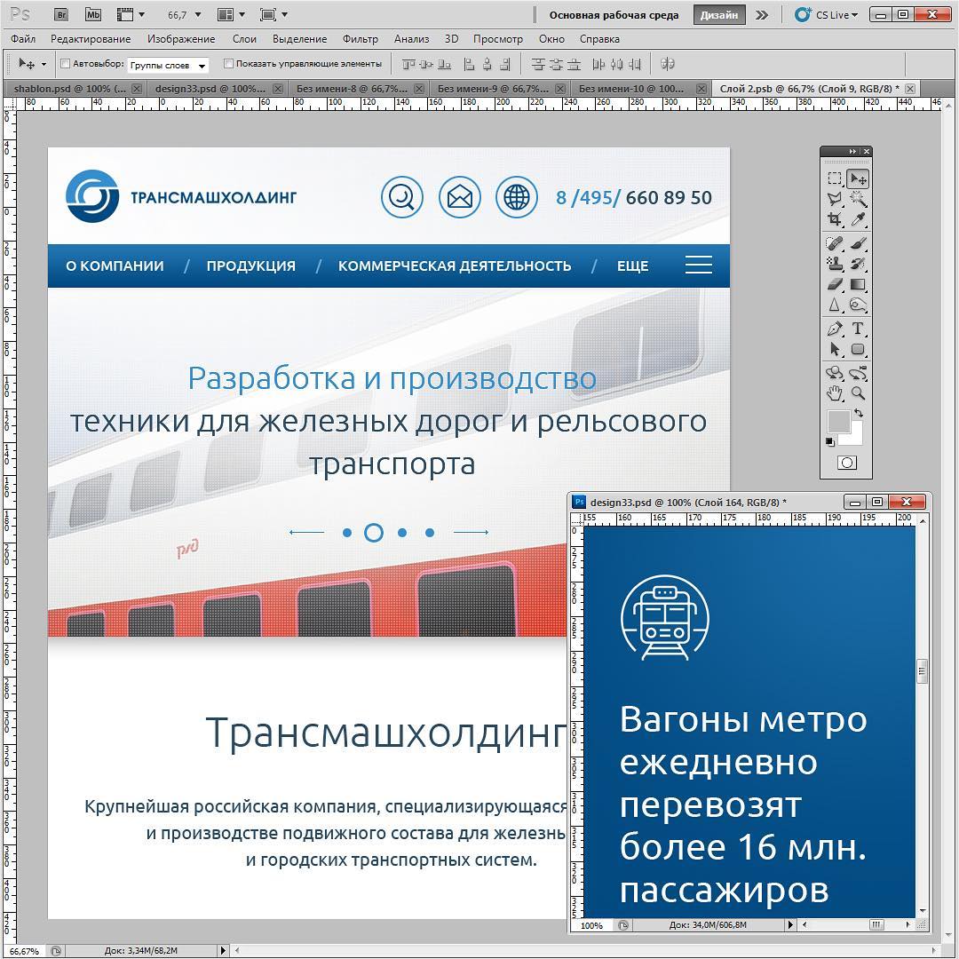Open the Группы слоев combo box
This screenshot has height=959, width=959.
(168, 65)
